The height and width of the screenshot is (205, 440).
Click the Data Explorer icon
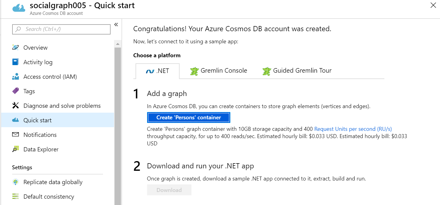[15, 149]
